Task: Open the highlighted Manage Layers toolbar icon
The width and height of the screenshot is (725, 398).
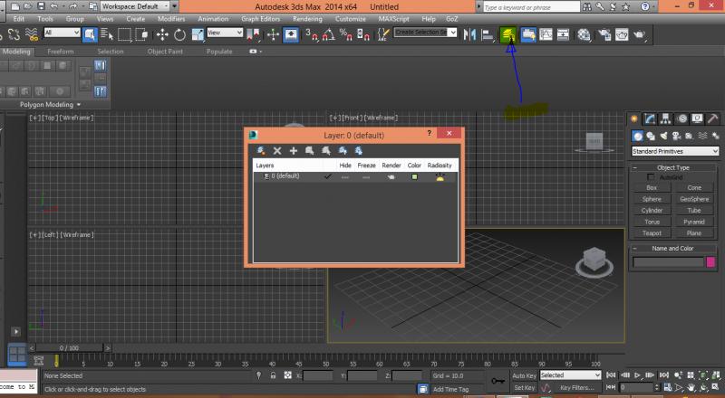Action: (x=510, y=34)
